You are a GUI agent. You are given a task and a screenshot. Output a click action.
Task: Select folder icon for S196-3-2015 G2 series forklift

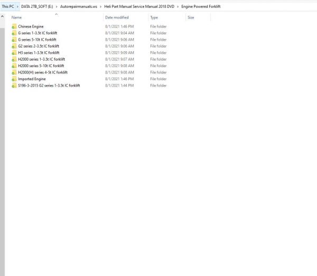(x=14, y=85)
